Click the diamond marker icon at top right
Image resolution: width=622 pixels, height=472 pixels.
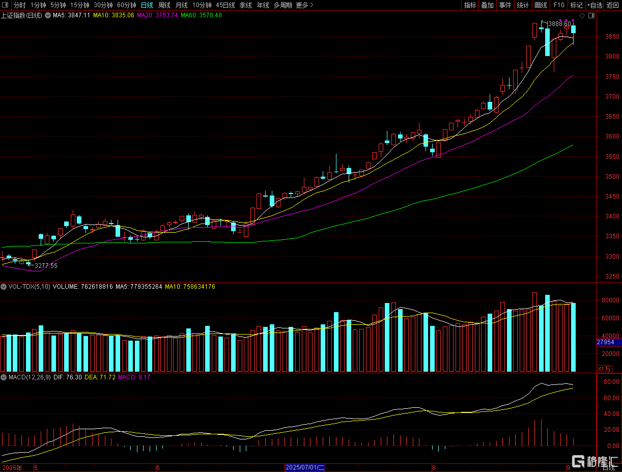click(x=582, y=15)
